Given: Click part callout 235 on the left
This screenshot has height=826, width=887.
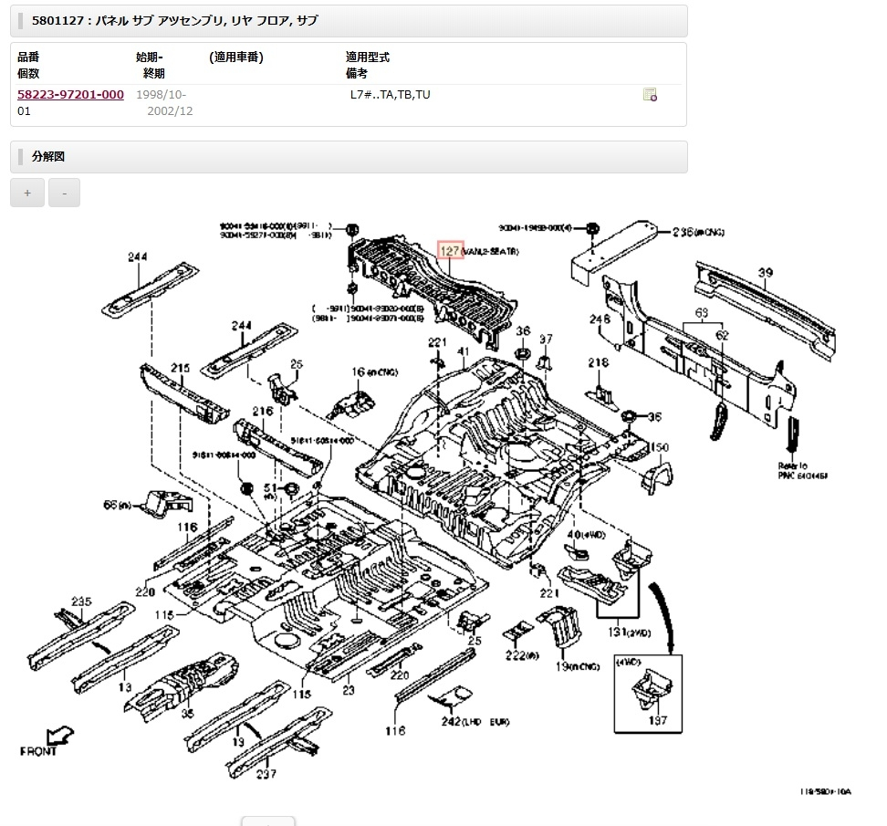Looking at the screenshot, I should (x=82, y=601).
